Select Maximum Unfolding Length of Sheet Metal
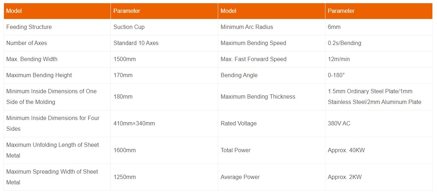Image resolution: width=437 pixels, height=194 pixels. (x=53, y=150)
